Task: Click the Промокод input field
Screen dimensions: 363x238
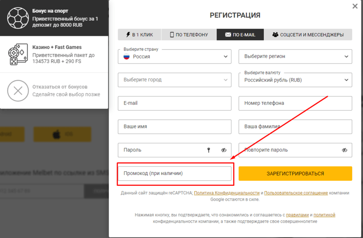Action: pyautogui.click(x=175, y=174)
